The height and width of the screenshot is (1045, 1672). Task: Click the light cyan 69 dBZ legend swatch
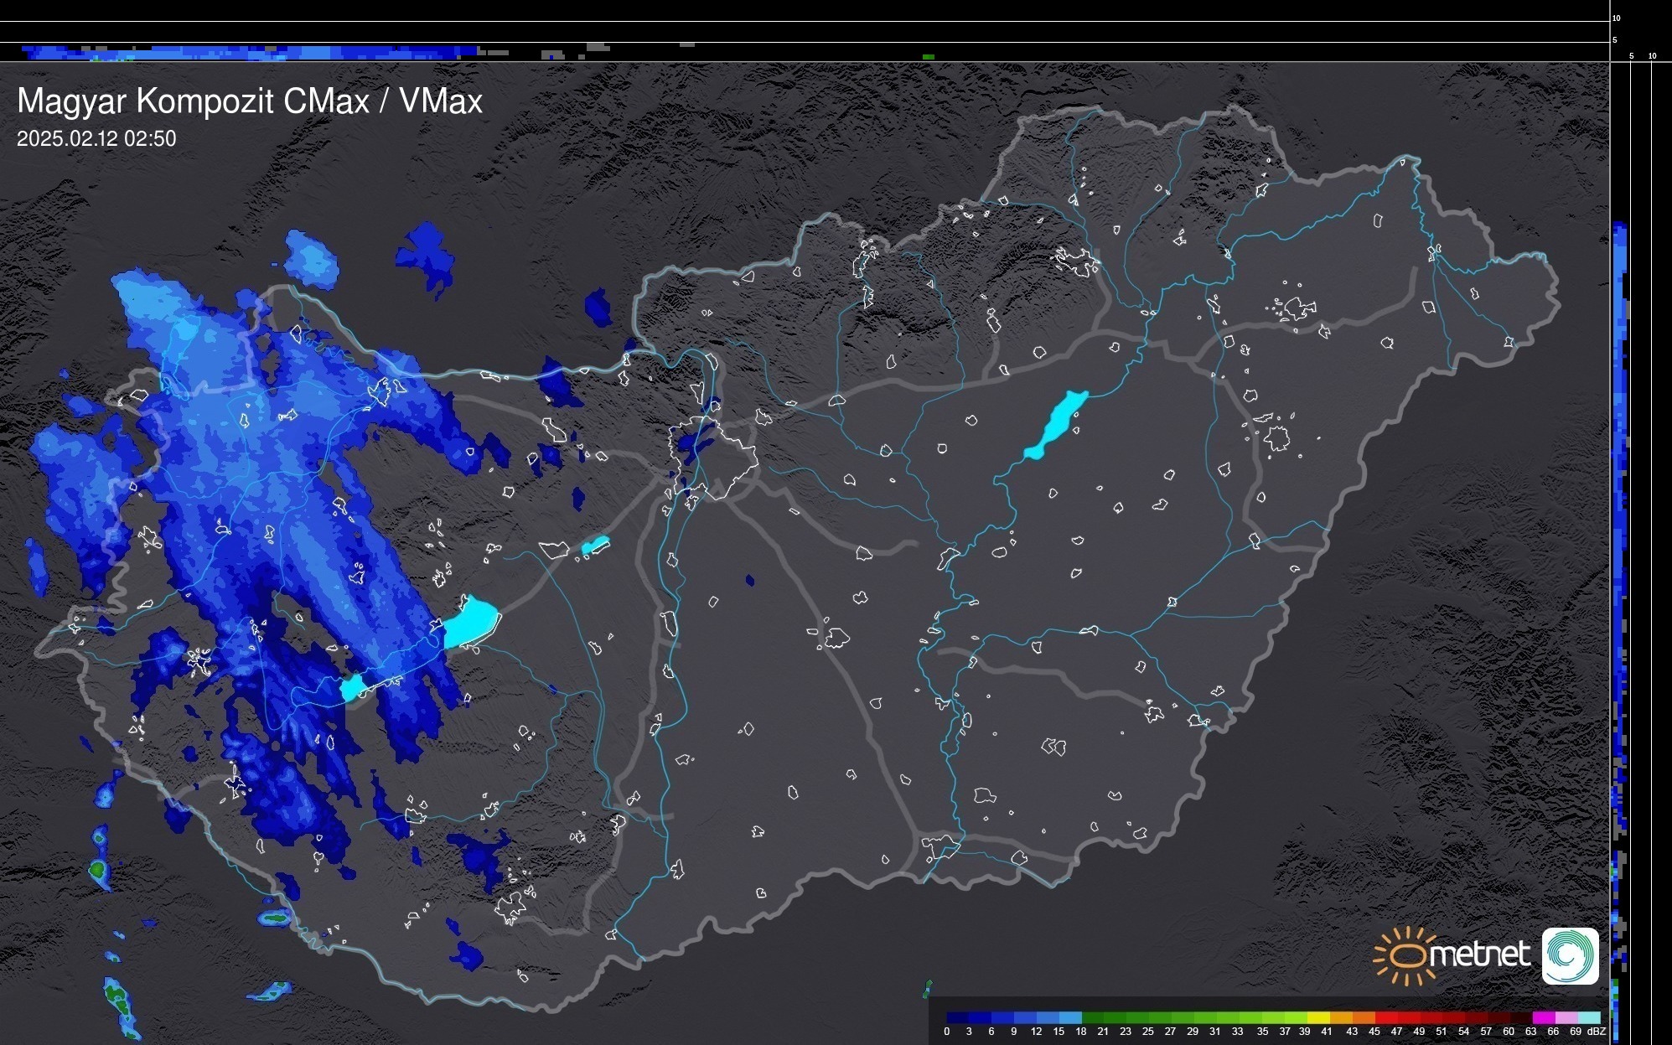1588,1017
